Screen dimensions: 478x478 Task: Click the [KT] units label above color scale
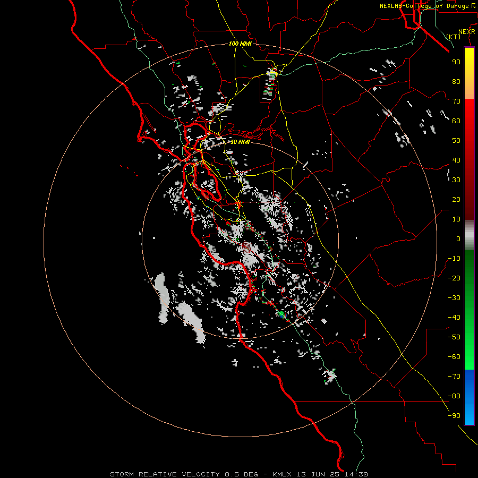[454, 37]
